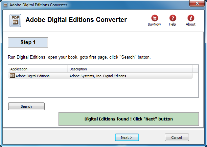
Task: Click the Adobe Digital Editions book icon in list
Action: (x=12, y=76)
